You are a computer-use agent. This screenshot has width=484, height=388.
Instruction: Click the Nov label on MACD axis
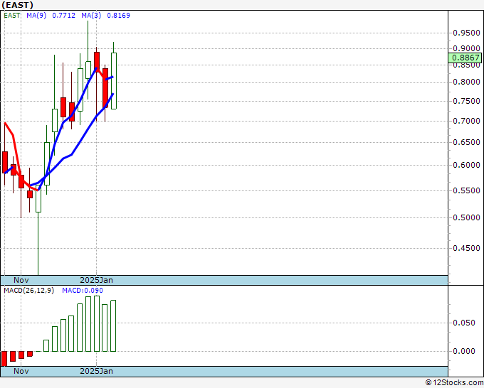[x=21, y=371]
